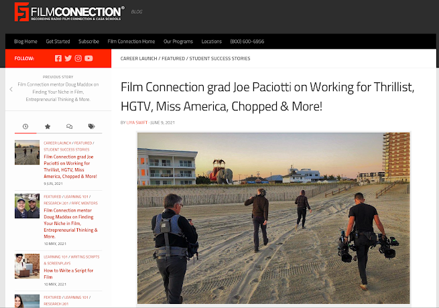This screenshot has height=308, width=439.
Task: Open Blog Home menu item
Action: point(25,42)
